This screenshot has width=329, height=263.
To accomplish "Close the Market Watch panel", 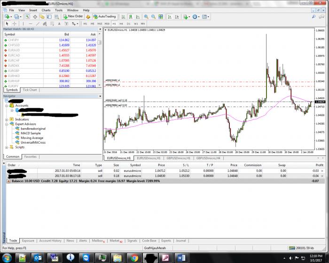I will point(100,29).
